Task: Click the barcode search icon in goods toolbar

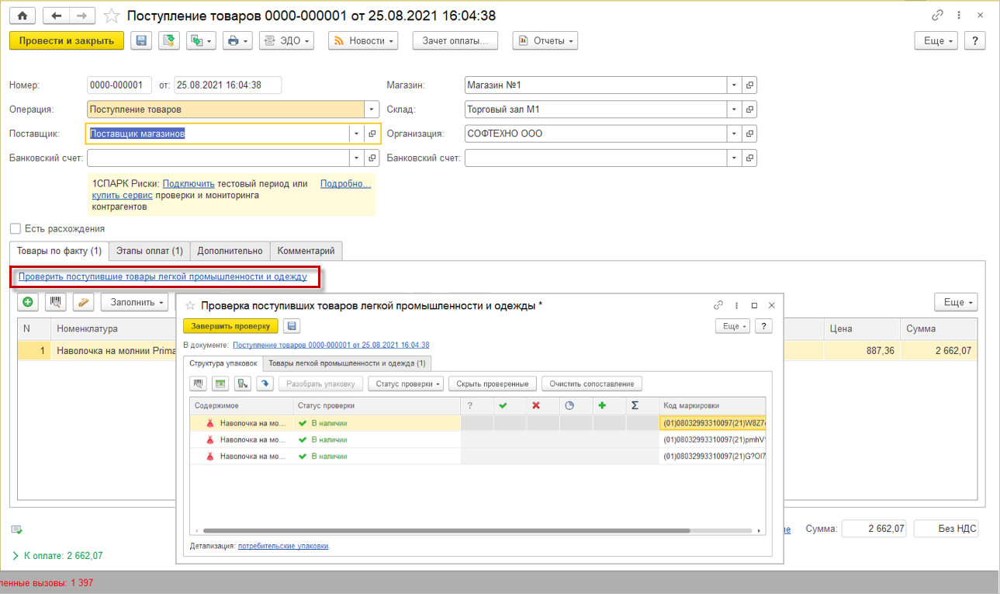Action: [56, 302]
